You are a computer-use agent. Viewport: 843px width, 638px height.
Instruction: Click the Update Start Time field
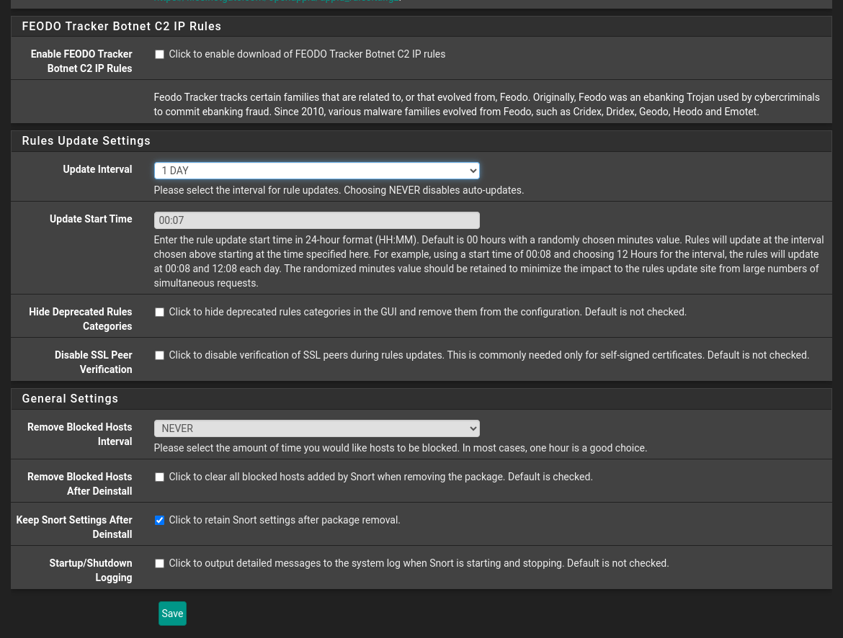316,220
